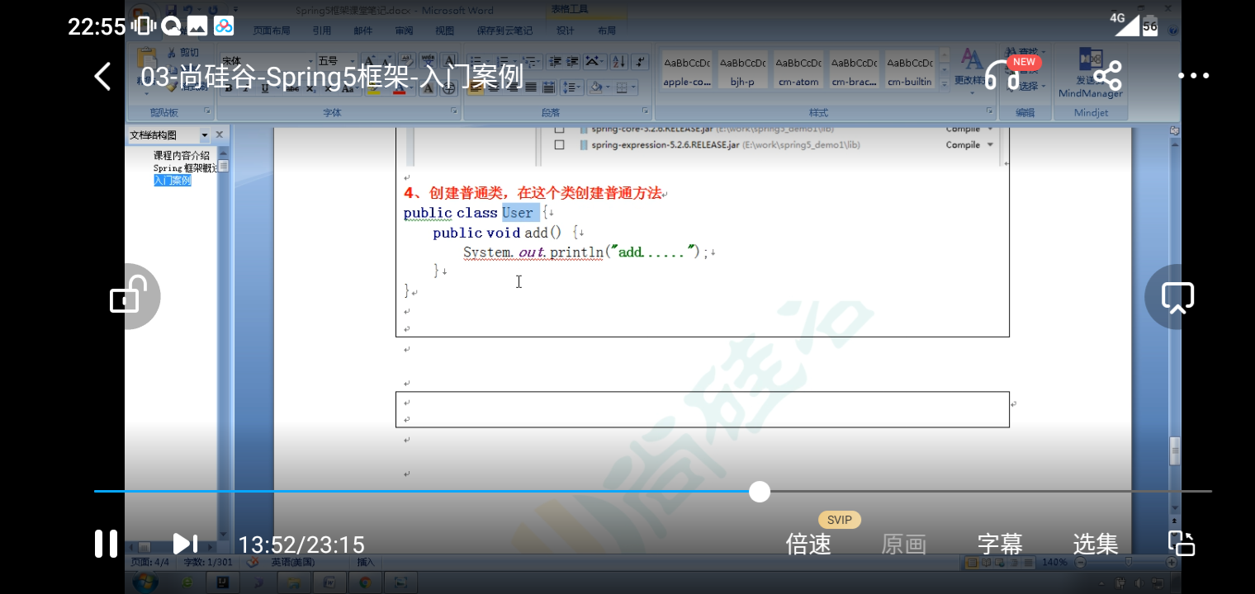Go back with the player's back arrow
The height and width of the screenshot is (594, 1255).
[102, 77]
